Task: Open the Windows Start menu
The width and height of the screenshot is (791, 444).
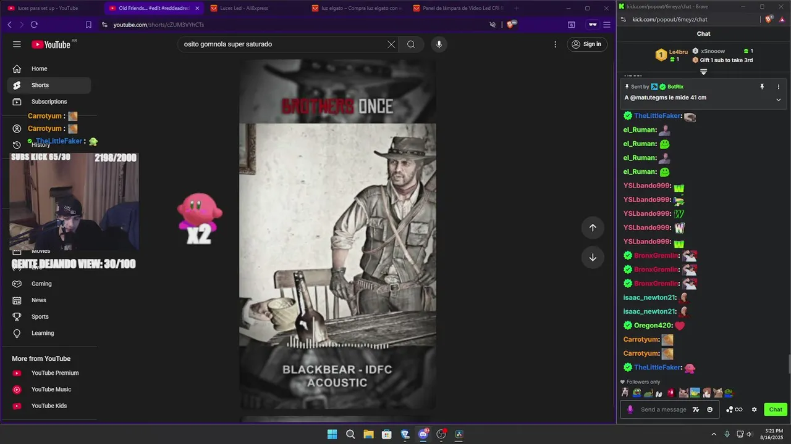Action: point(332,434)
